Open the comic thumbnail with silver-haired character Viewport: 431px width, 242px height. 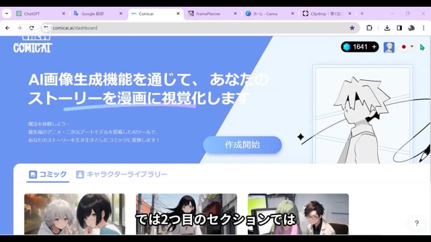tap(75, 214)
